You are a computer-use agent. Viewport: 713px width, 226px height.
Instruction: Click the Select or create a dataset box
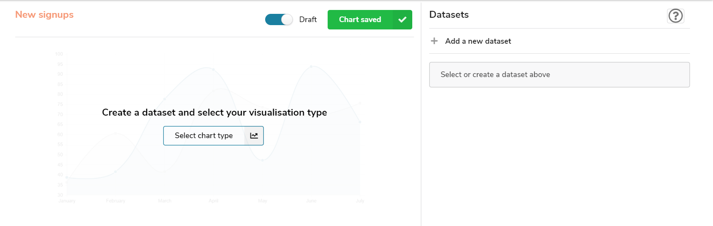pyautogui.click(x=559, y=74)
